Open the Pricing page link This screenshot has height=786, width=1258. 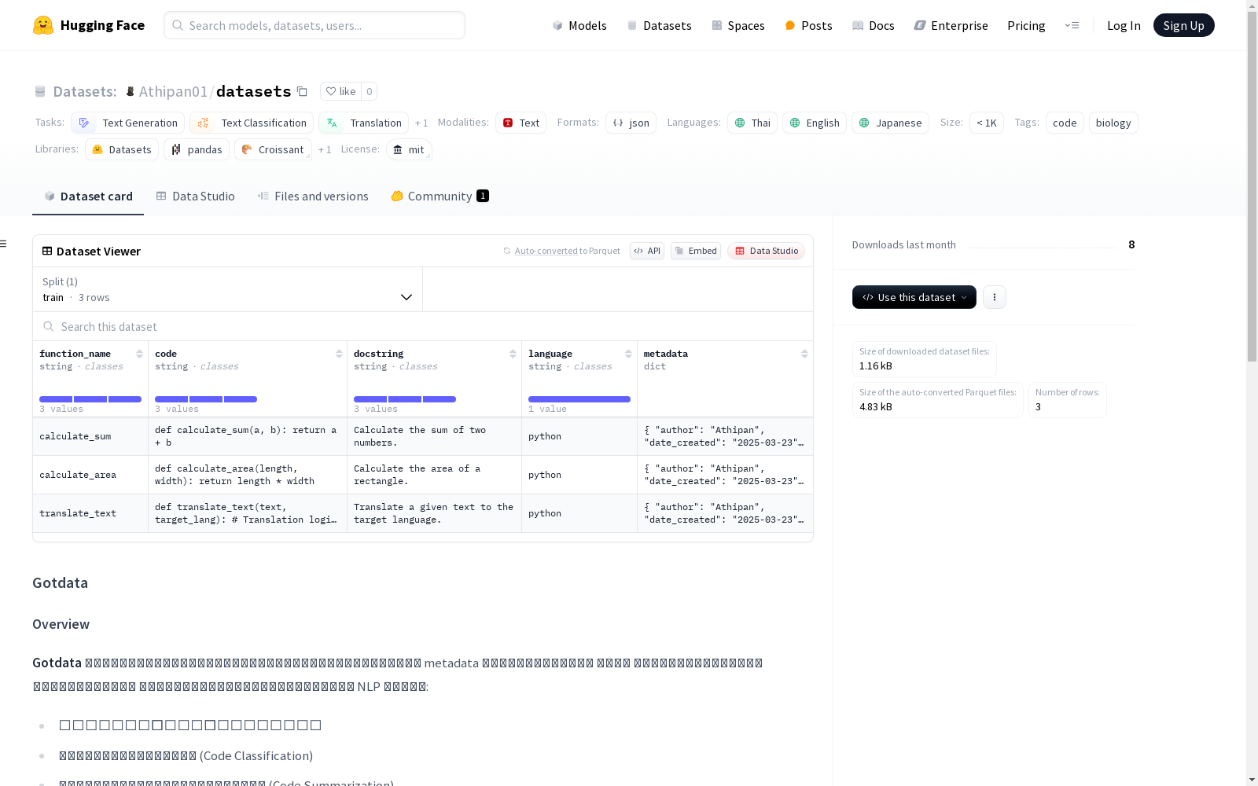(1026, 25)
